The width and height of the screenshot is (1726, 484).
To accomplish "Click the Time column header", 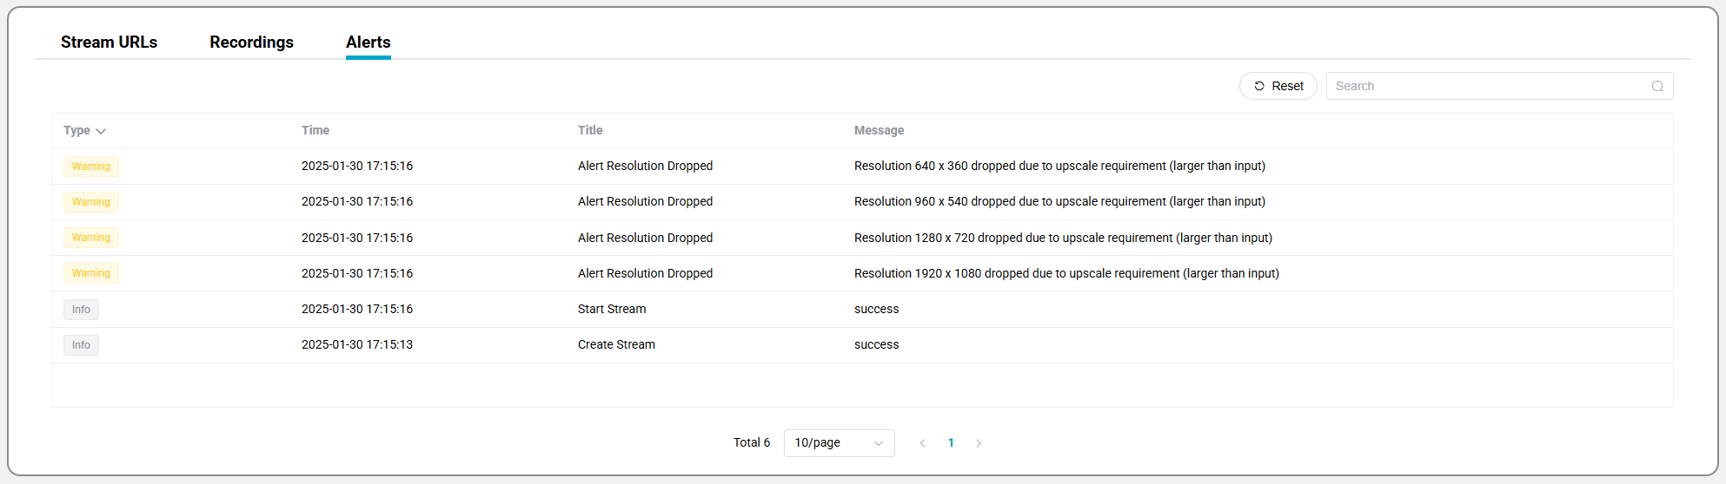I will 315,130.
